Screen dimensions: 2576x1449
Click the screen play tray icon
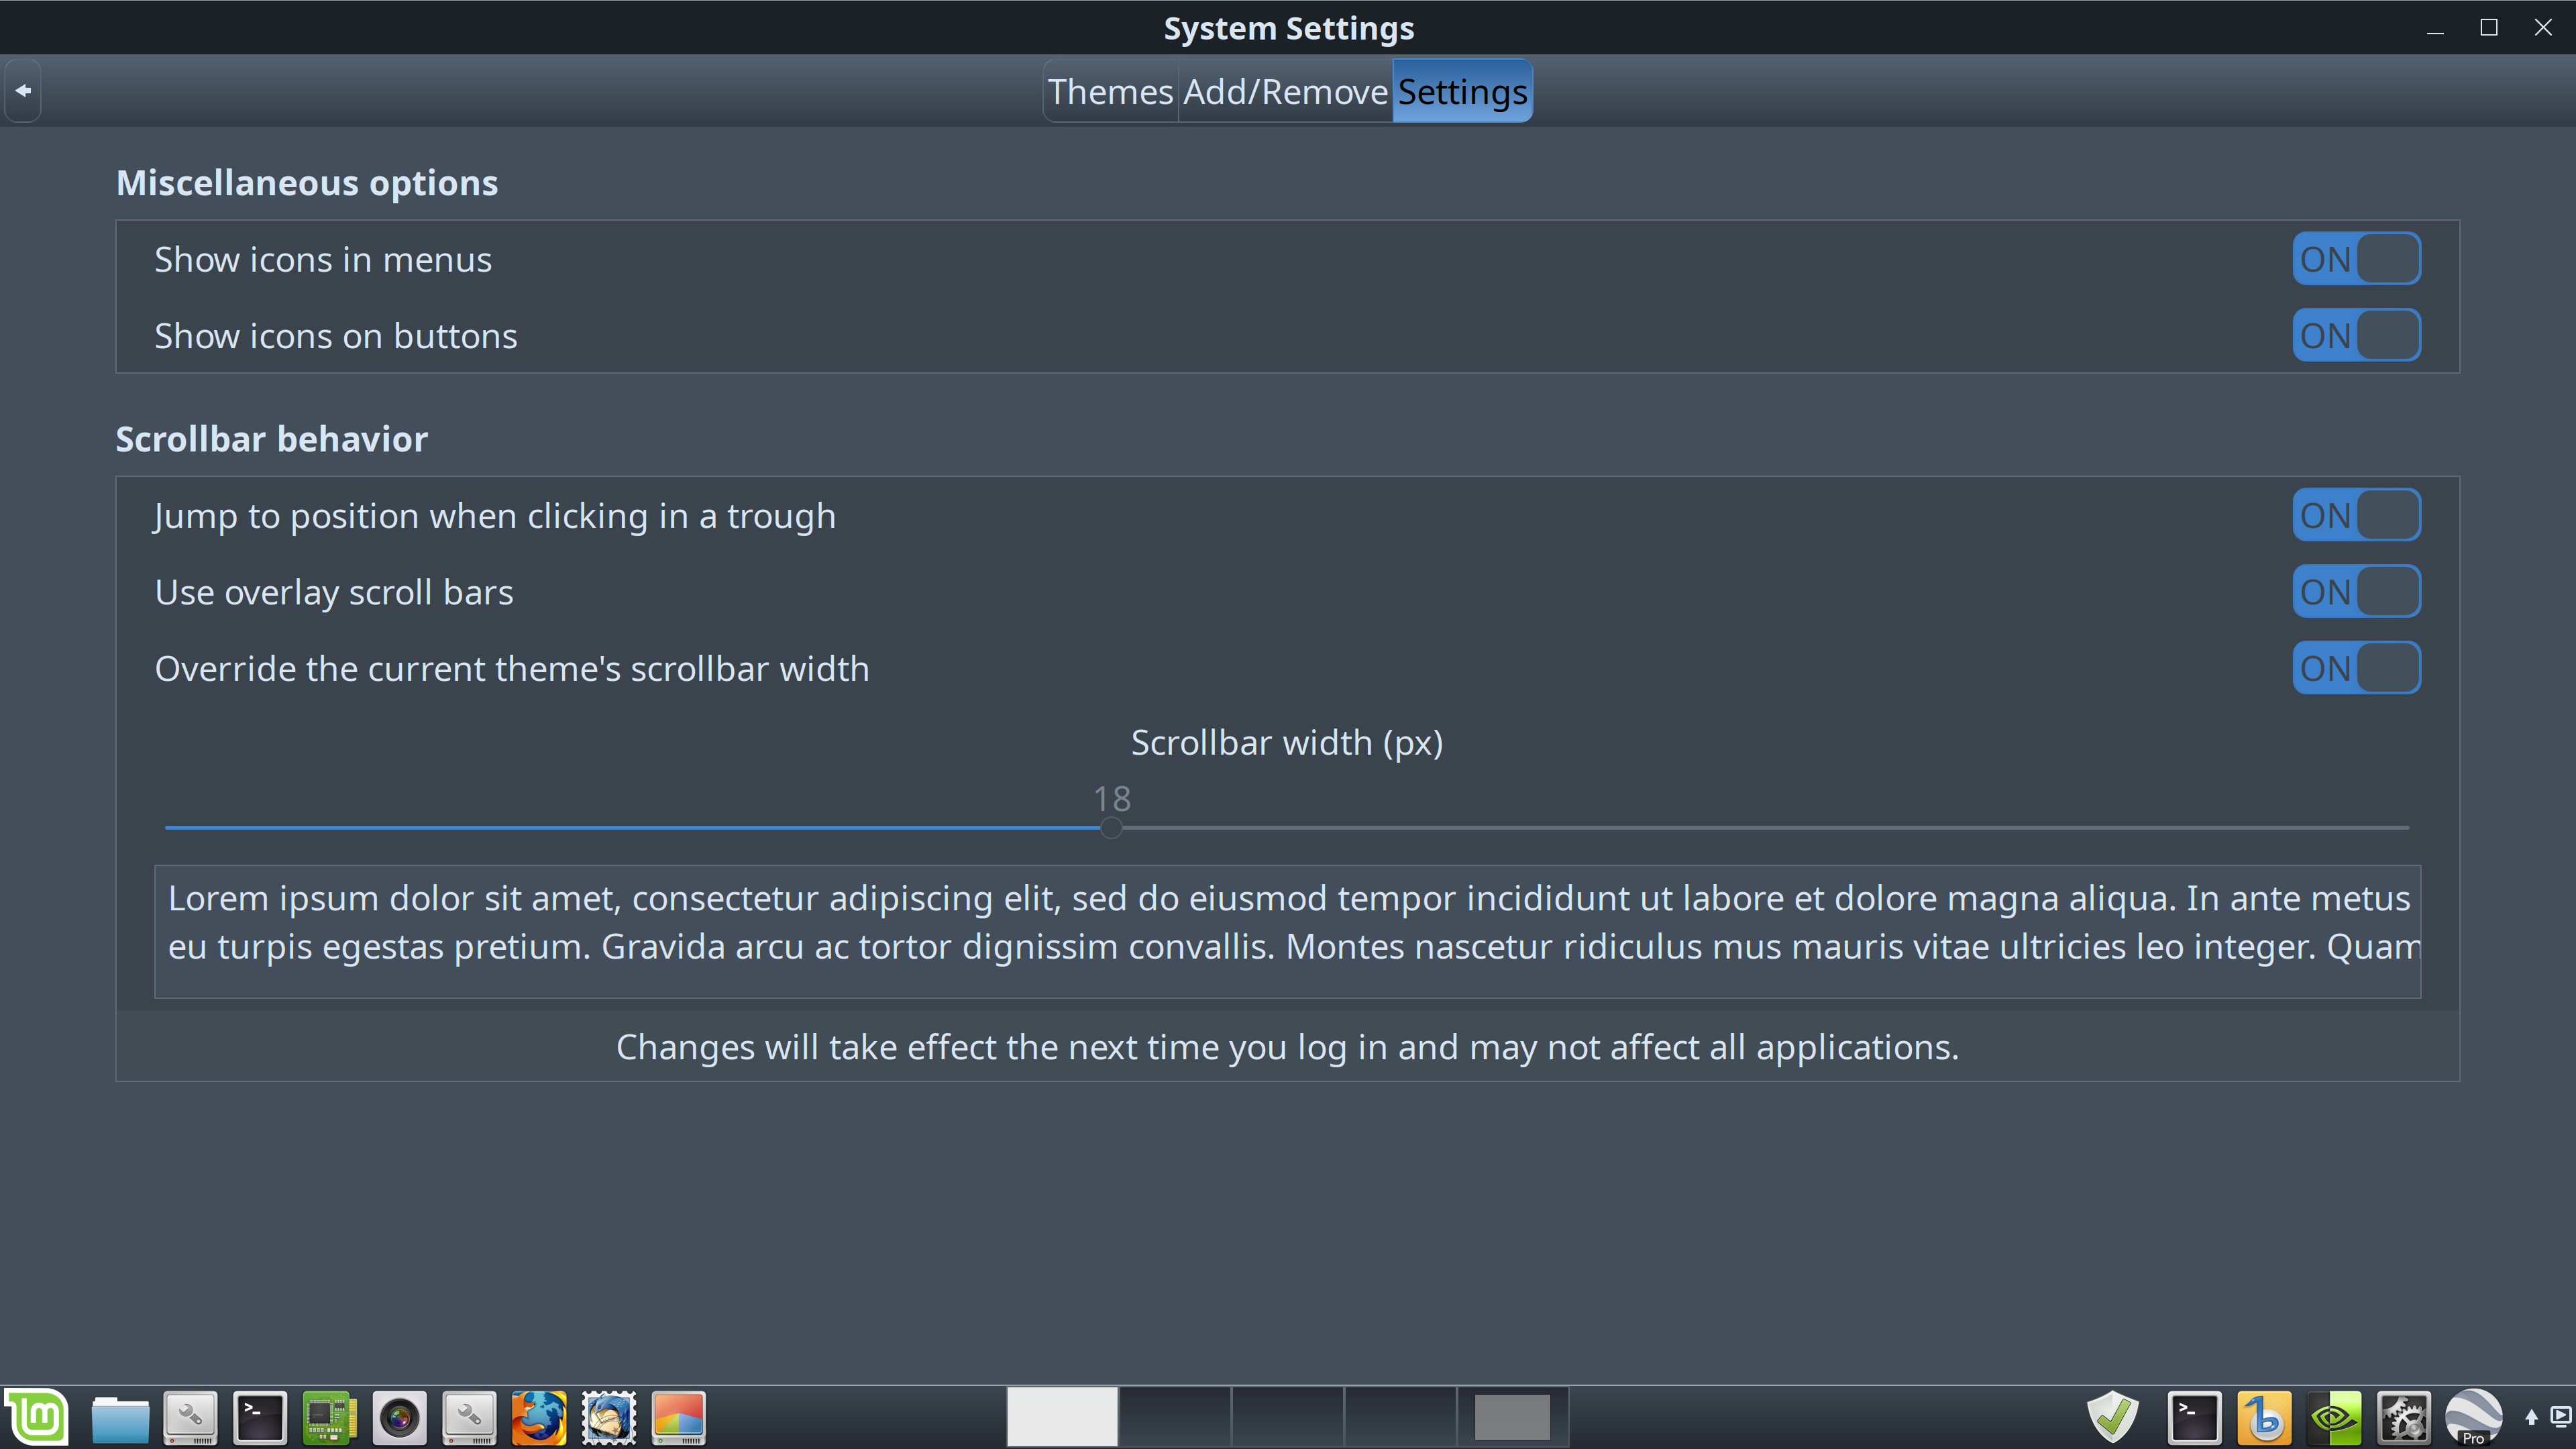[2561, 1416]
